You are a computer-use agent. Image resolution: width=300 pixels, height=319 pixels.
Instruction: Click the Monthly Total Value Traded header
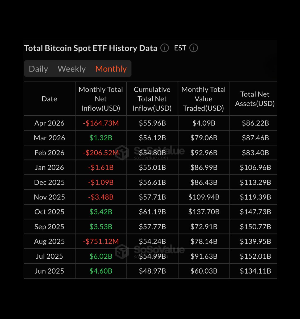(x=203, y=99)
